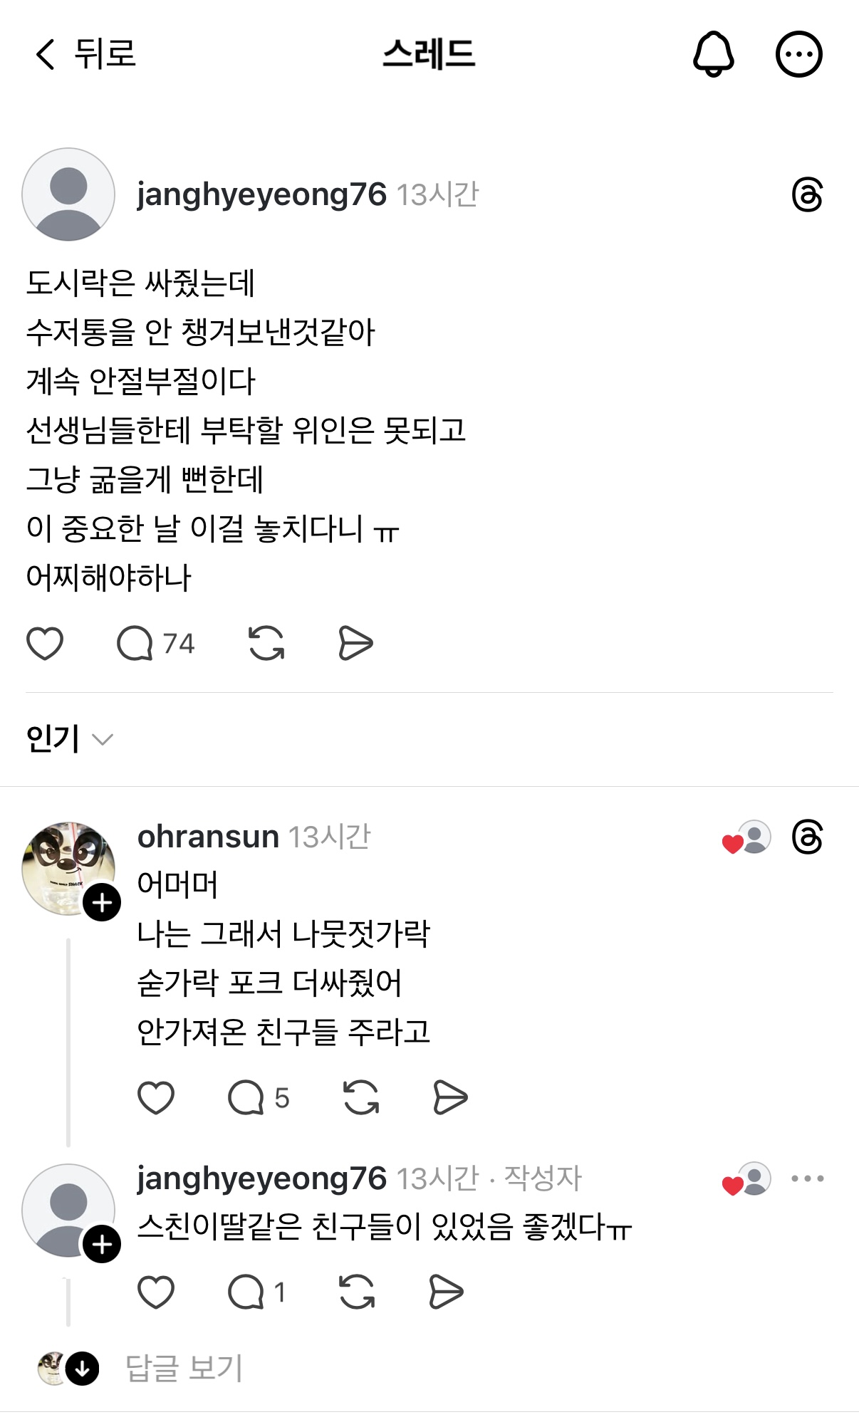
Task: Expand hidden replies with 답글 보기
Action: pyautogui.click(x=184, y=1368)
